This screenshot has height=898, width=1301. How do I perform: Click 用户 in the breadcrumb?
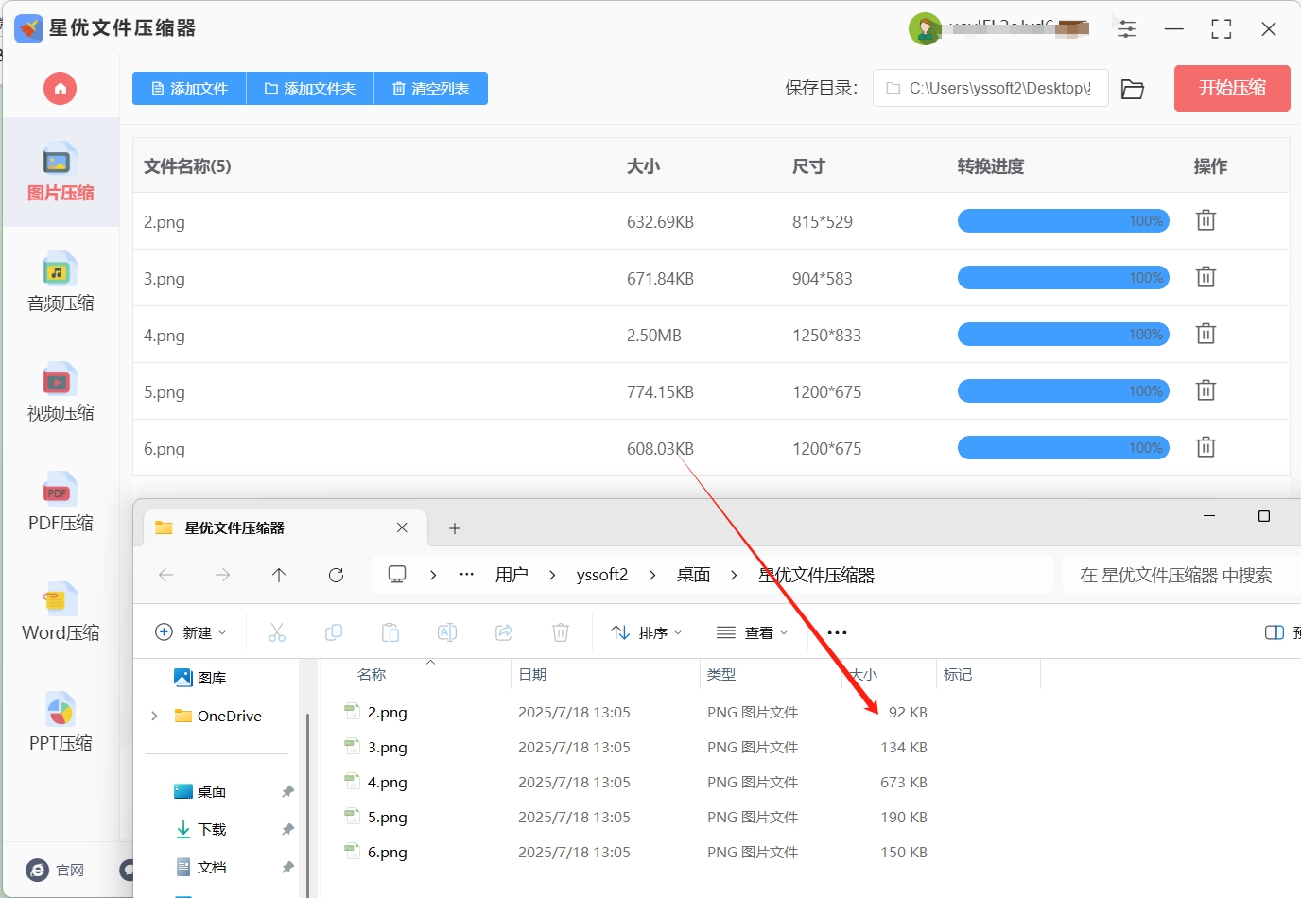pos(512,575)
